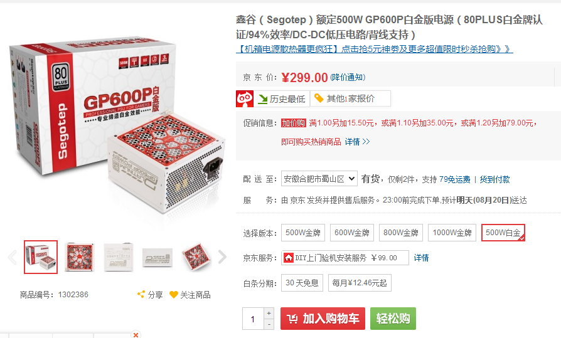Click the heart icon to follow product

click(x=174, y=295)
